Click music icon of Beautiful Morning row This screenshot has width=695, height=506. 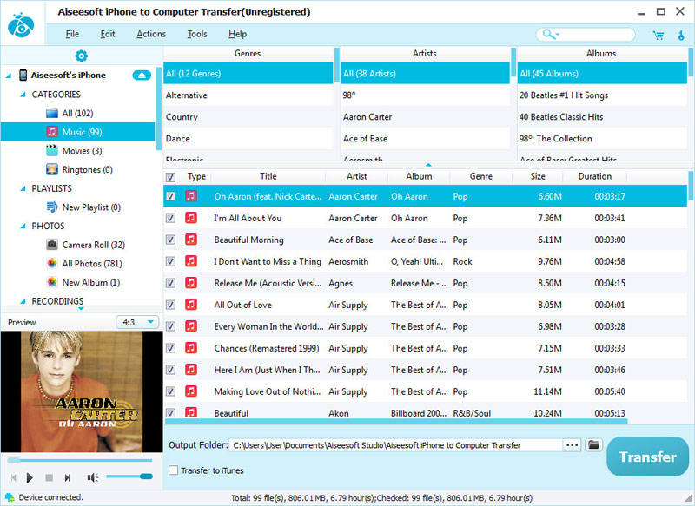coord(191,240)
